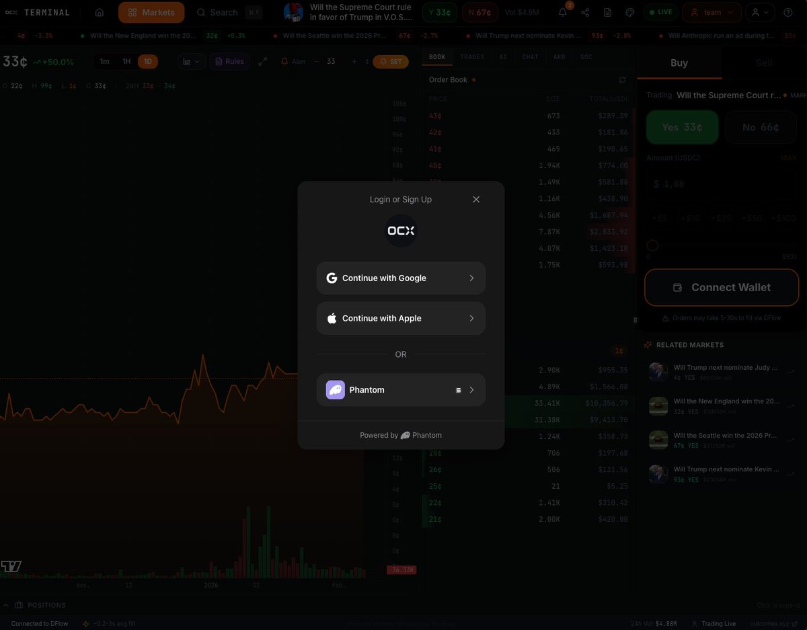Screen dimensions: 807x630
Task: Add +$25 quick amount
Action: 721,218
